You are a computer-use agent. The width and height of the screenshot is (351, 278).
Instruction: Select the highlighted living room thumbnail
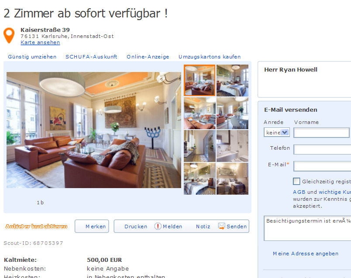point(200,80)
